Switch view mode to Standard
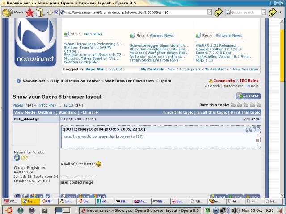Image resolution: width=286 pixels, height=214 pixels. click(67, 112)
